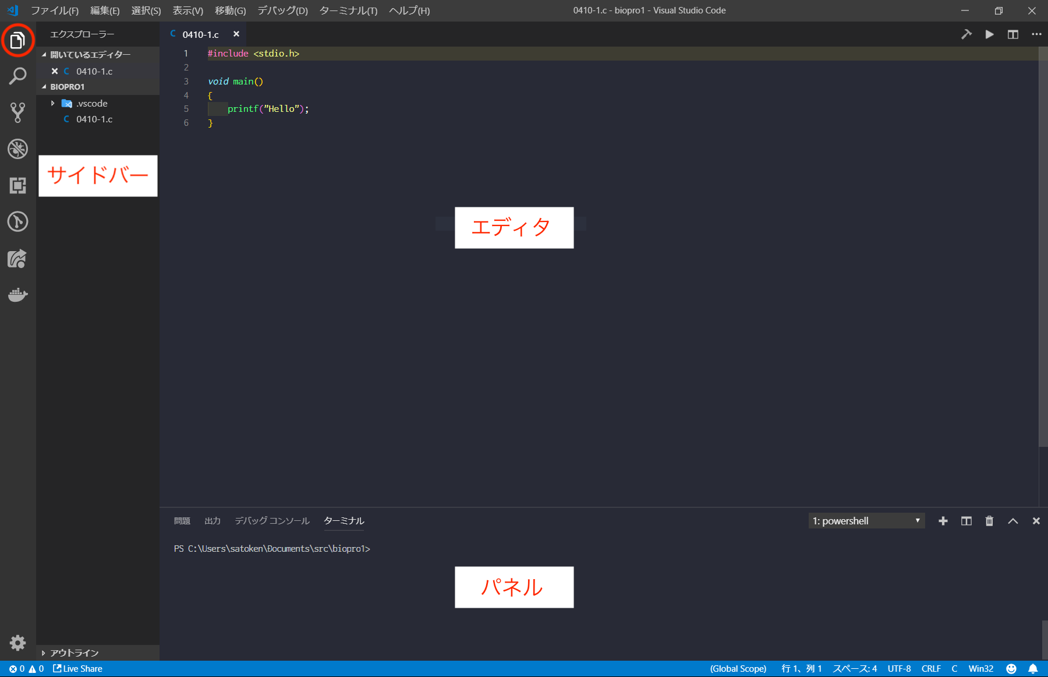Switch to the 問題 panel tab

coord(182,521)
